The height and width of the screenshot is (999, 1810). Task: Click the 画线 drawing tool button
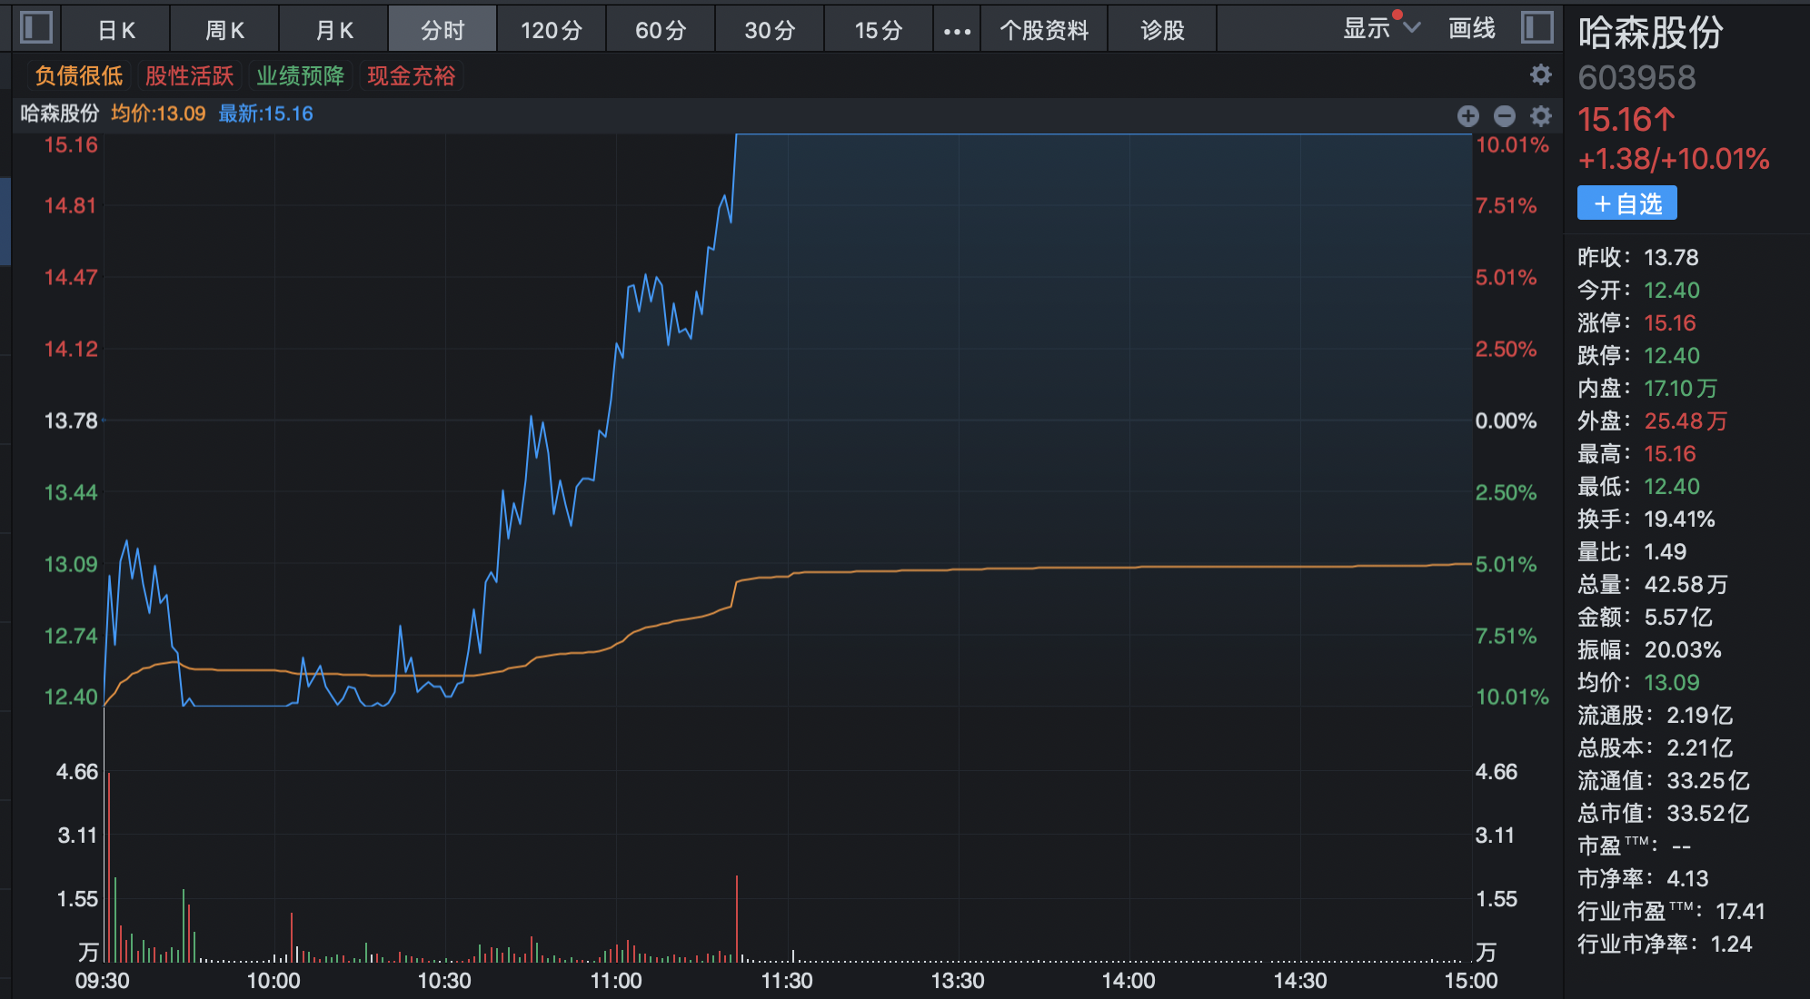pyautogui.click(x=1471, y=29)
